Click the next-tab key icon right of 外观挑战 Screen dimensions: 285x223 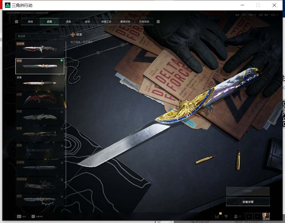(x=158, y=22)
